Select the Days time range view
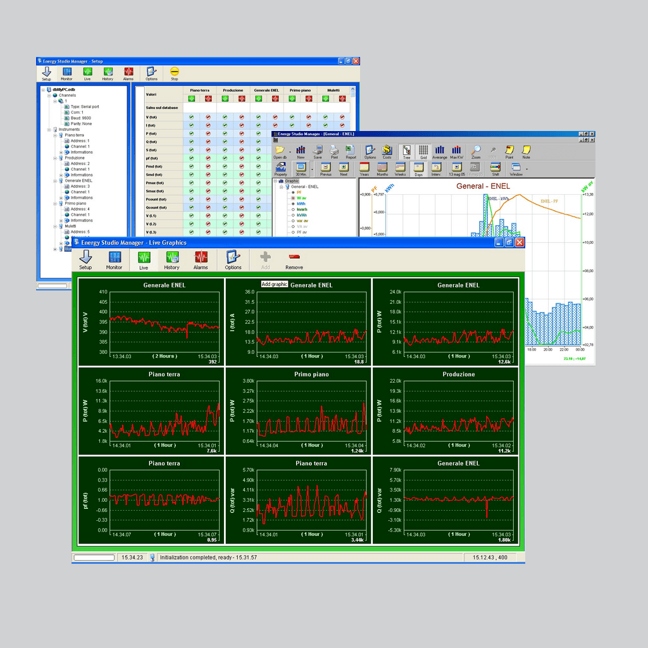Image resolution: width=648 pixels, height=648 pixels. [x=418, y=168]
